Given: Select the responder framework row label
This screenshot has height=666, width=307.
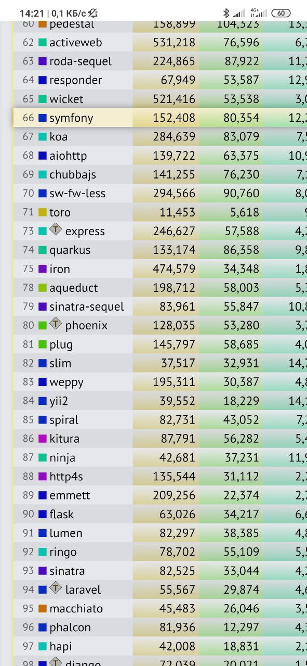Looking at the screenshot, I should pos(76,80).
